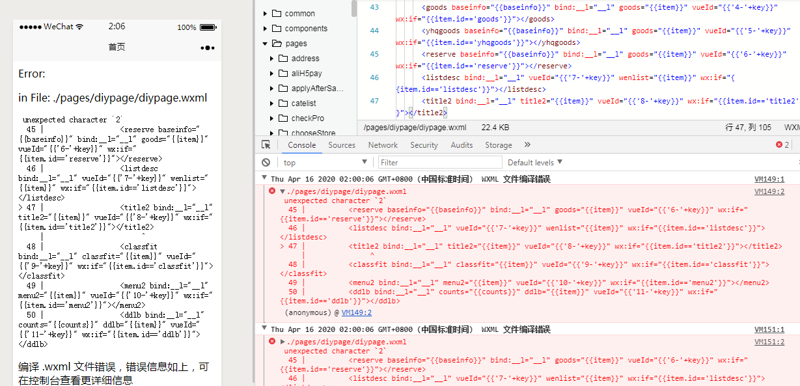Screen dimensions: 800x386
Task: Click the 首页 title in simulator
Action: [x=117, y=48]
